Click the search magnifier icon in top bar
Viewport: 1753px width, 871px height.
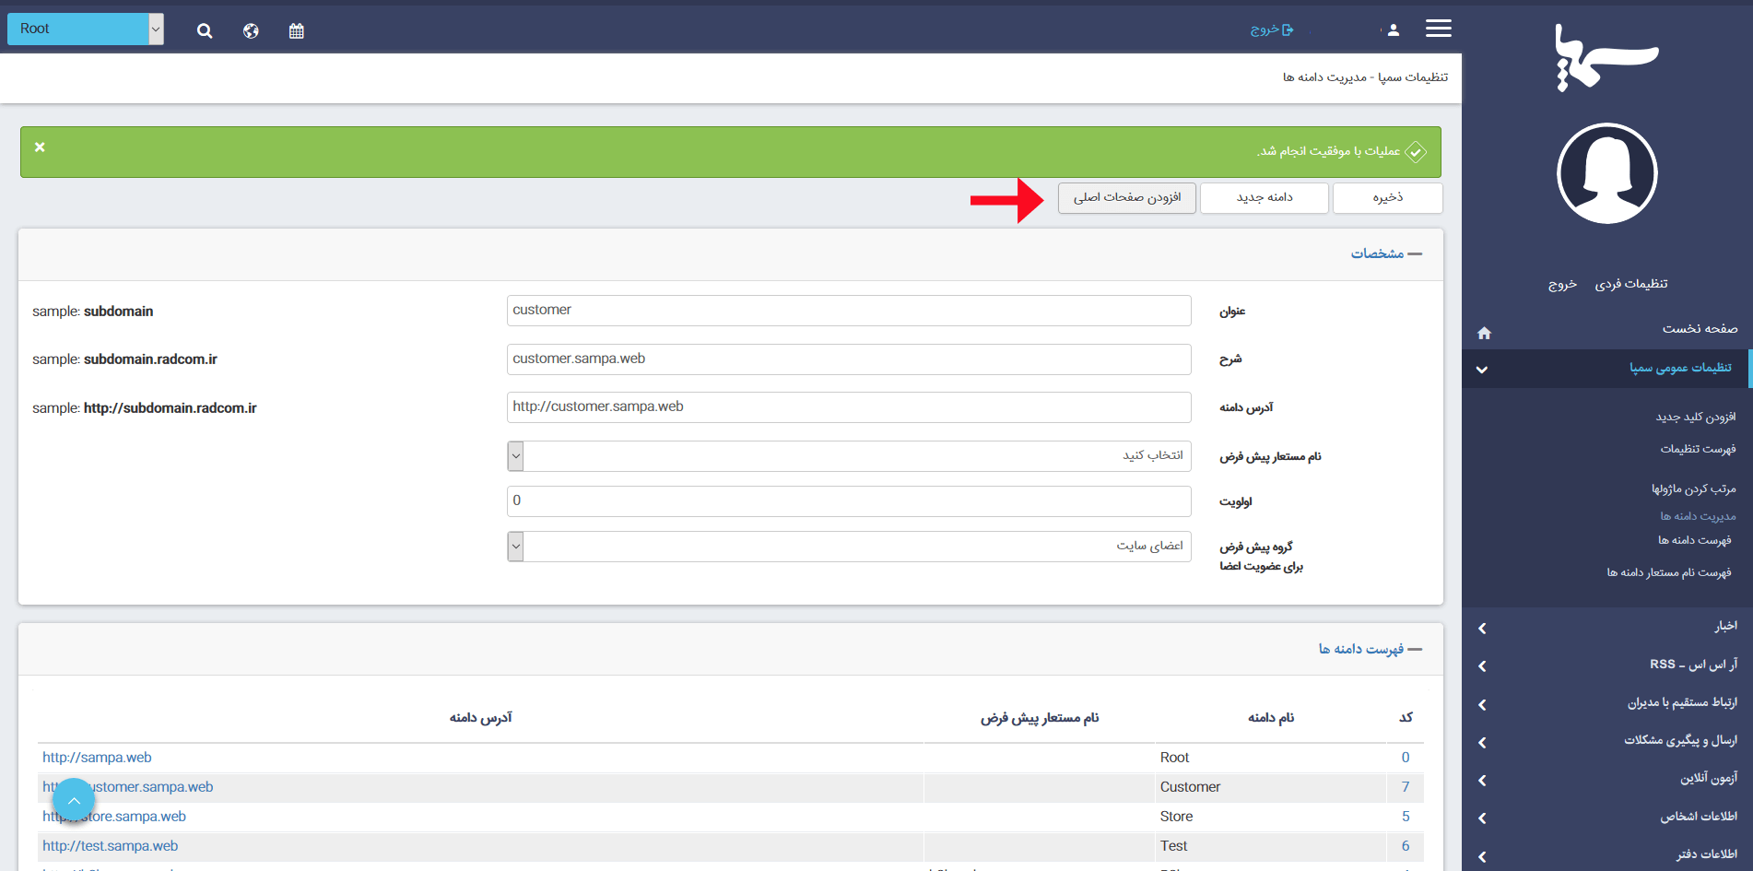pyautogui.click(x=205, y=31)
